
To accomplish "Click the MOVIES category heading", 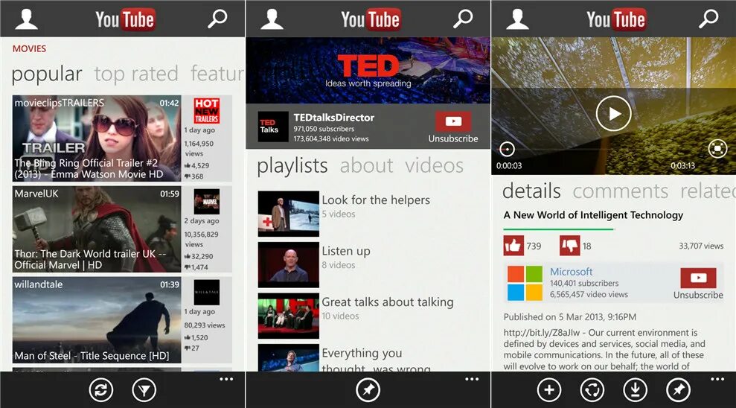I will pos(29,49).
